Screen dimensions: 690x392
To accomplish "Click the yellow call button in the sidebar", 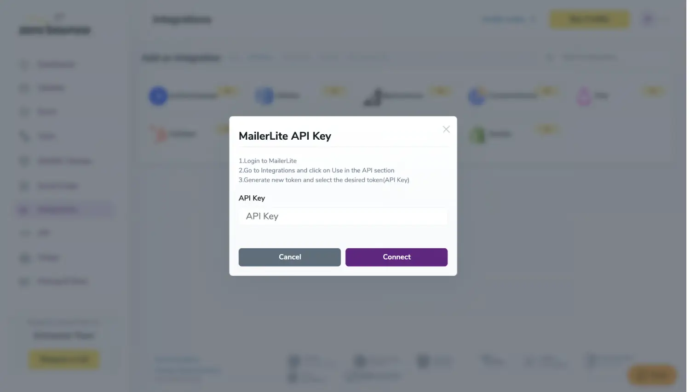I will 63,359.
